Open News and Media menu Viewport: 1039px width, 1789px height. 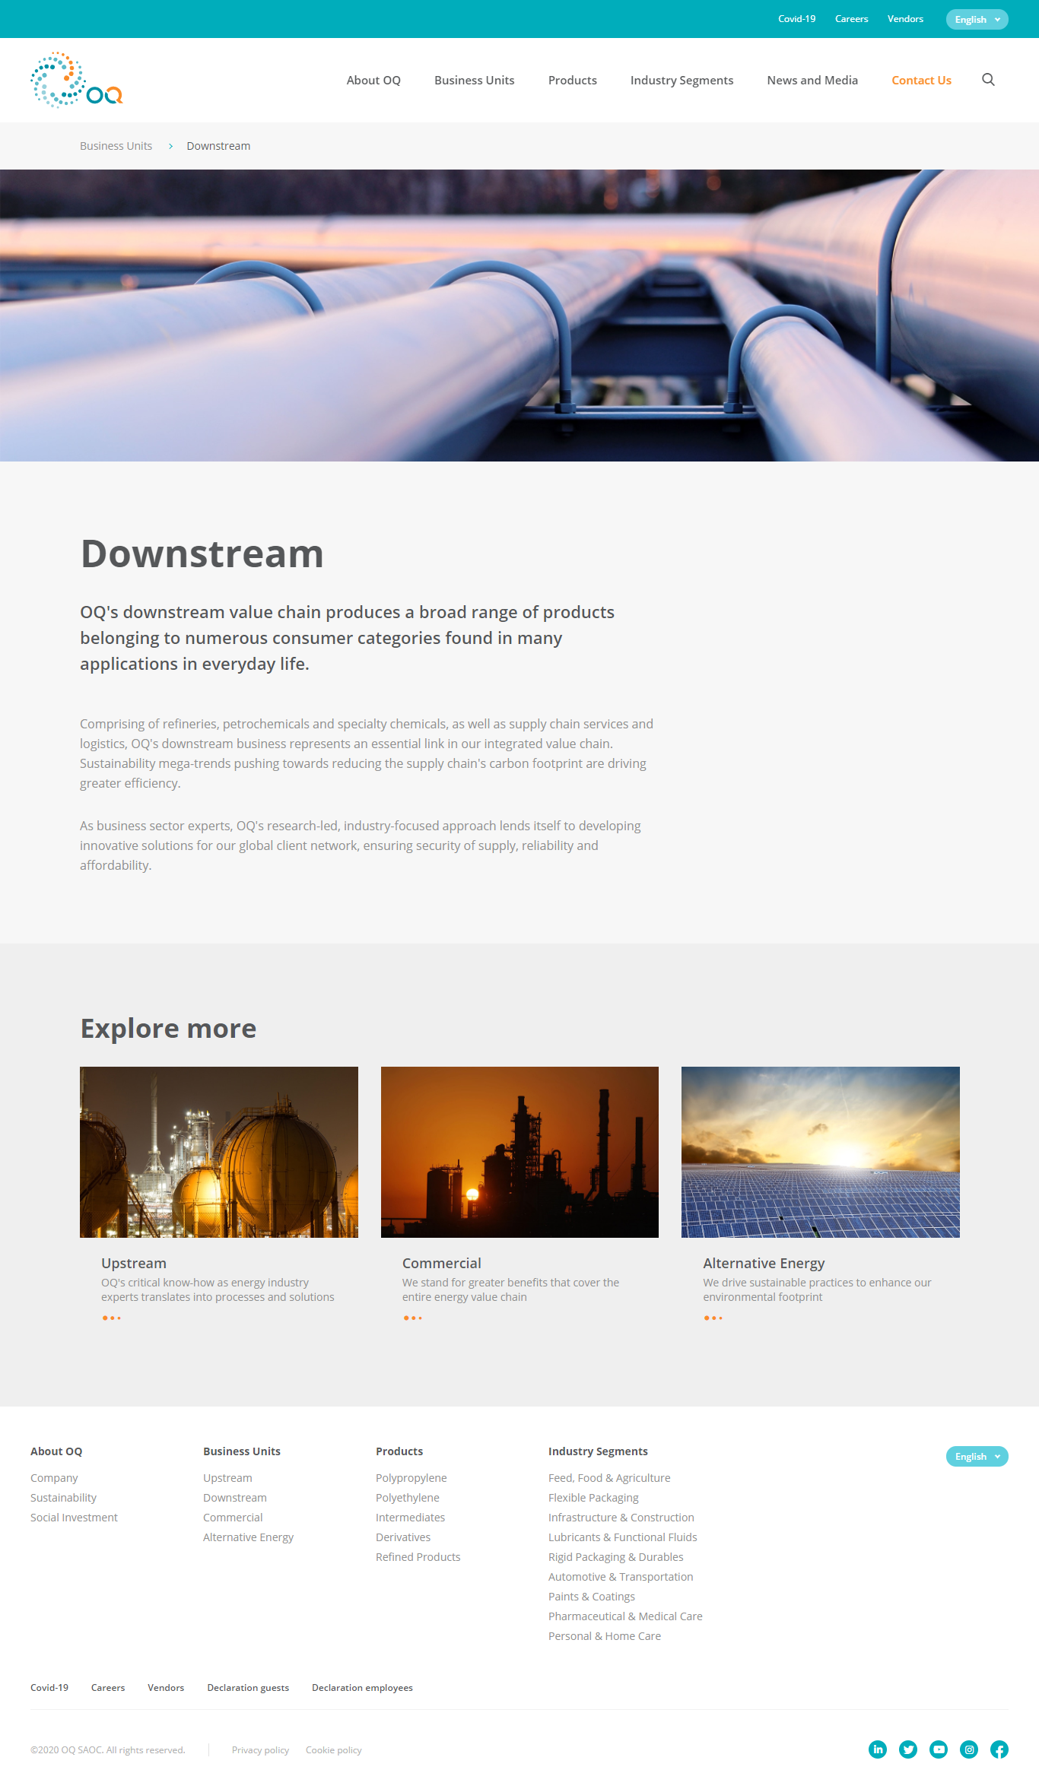pos(812,80)
